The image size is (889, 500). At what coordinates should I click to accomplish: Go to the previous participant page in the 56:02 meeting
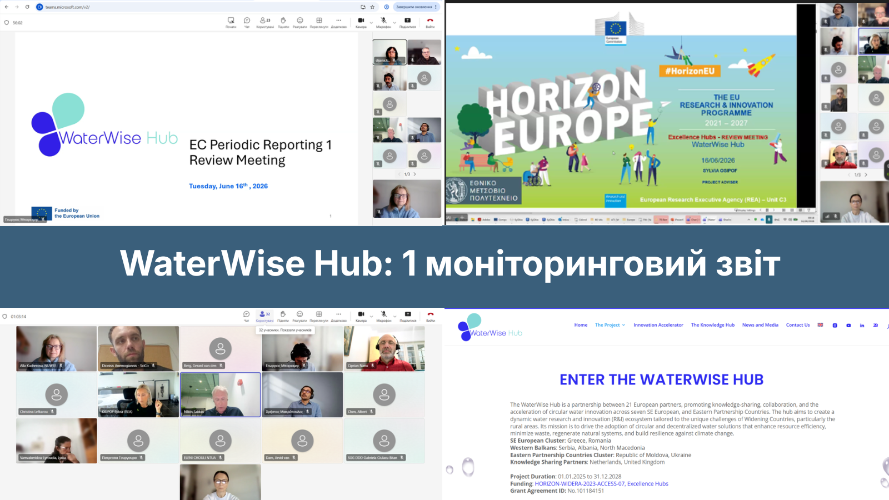[399, 174]
